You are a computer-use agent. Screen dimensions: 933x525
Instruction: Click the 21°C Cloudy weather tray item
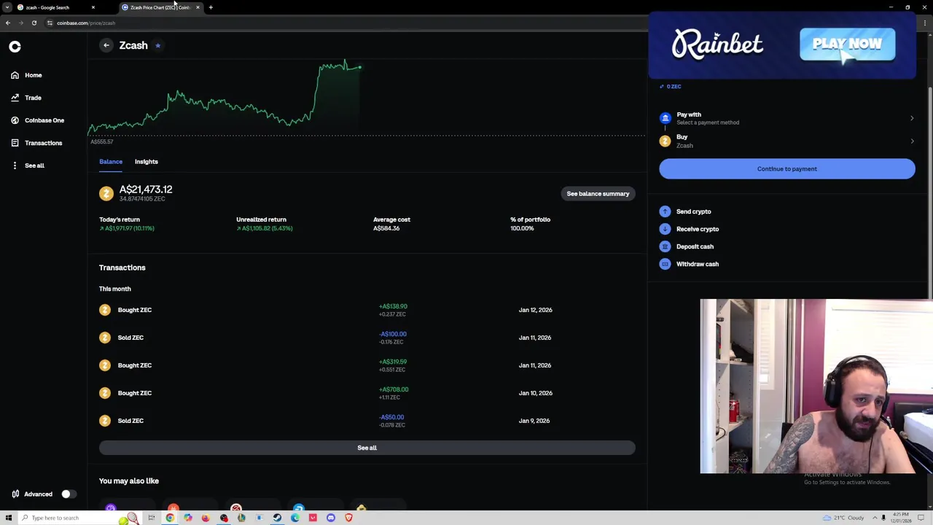(x=843, y=518)
